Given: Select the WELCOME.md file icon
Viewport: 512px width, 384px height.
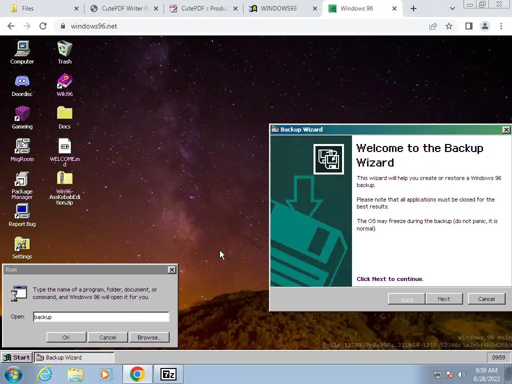Looking at the screenshot, I should 64,152.
